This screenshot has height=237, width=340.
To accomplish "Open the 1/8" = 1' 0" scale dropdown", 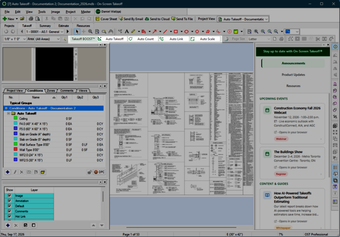I will point(24,39).
